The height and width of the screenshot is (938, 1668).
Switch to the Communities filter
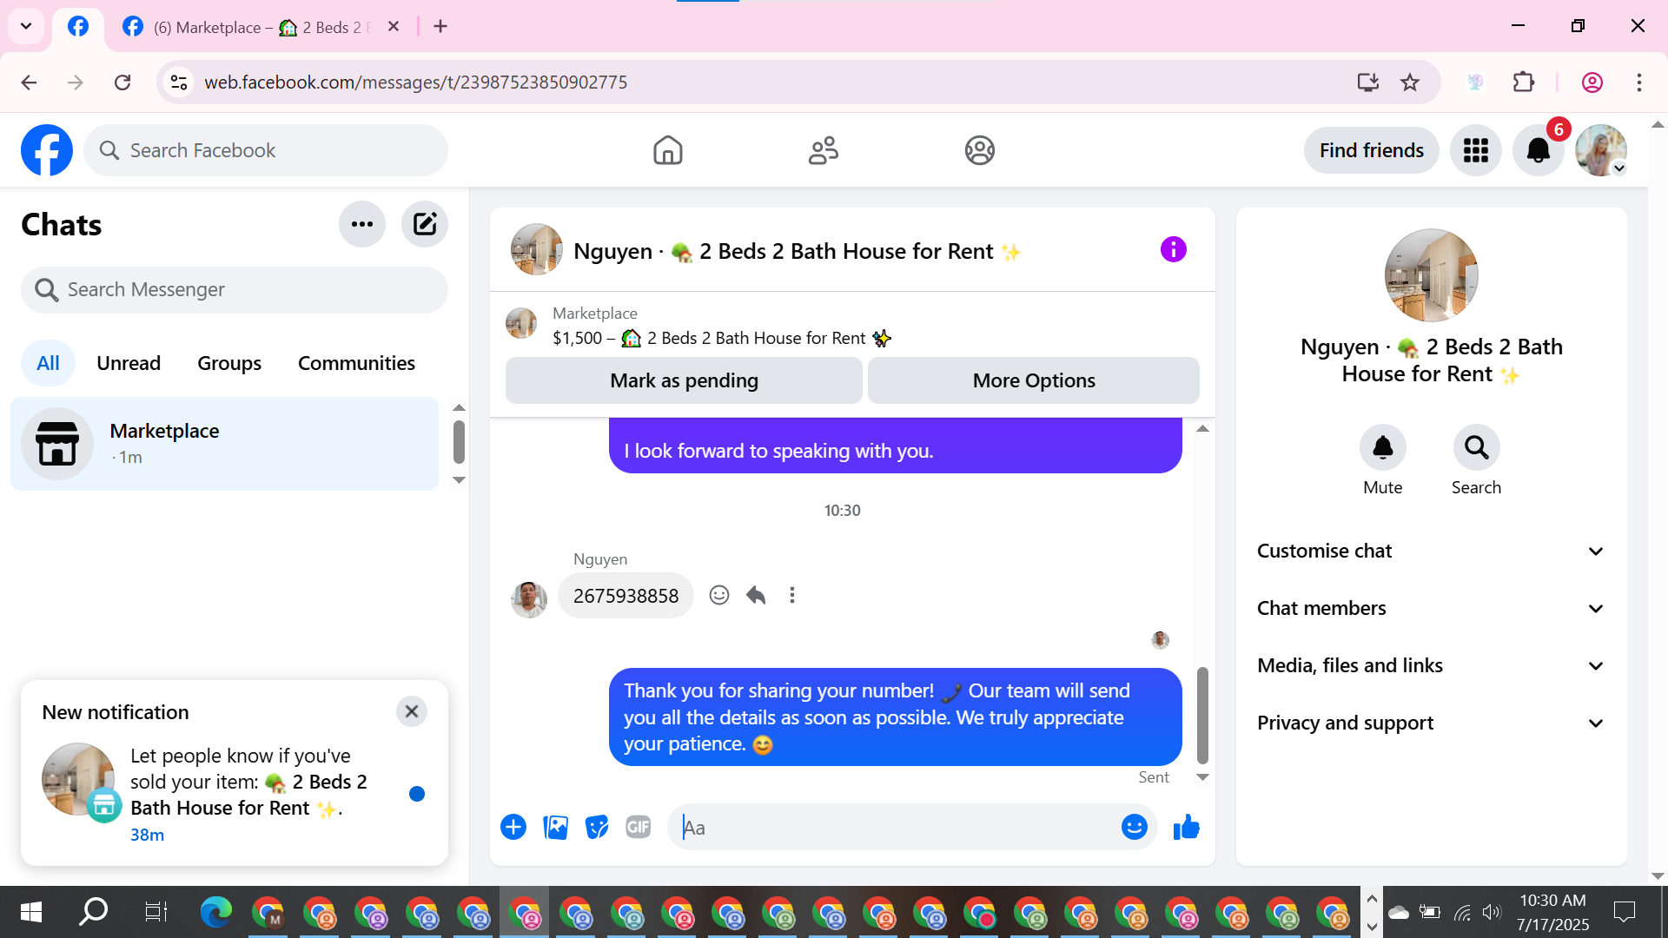[356, 363]
